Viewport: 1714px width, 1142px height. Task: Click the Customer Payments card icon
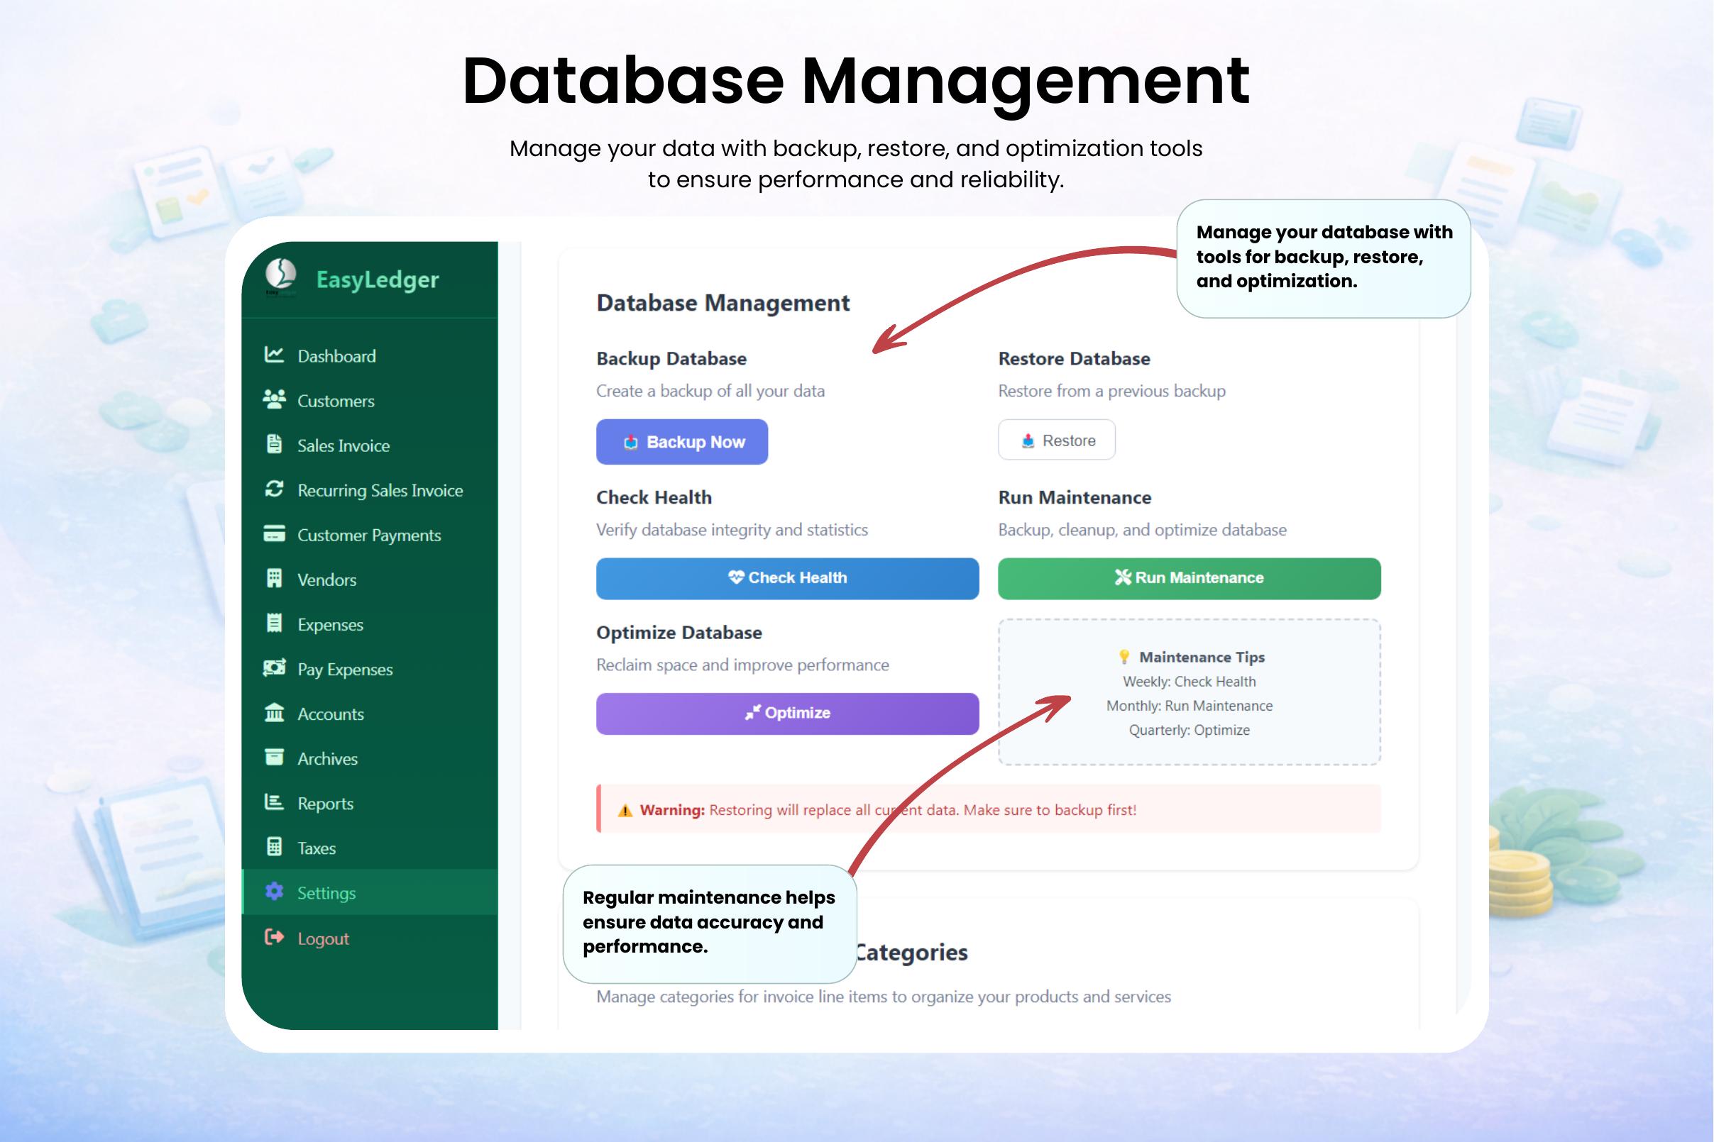[274, 534]
